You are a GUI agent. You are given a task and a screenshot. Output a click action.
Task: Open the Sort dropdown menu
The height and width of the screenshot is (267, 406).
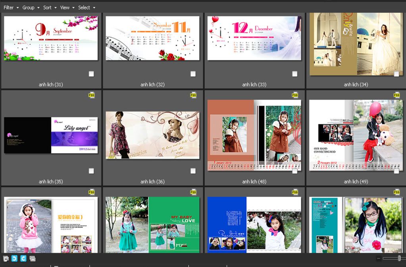pos(50,8)
